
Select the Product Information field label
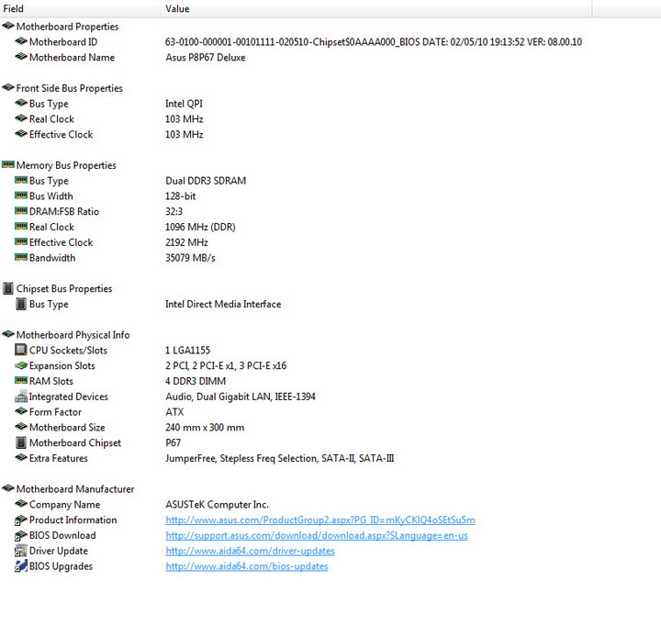tap(73, 520)
